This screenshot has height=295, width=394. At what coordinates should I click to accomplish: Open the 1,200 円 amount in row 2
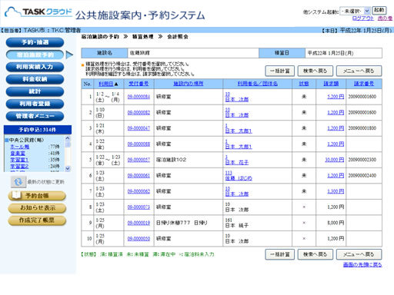pyautogui.click(x=336, y=113)
